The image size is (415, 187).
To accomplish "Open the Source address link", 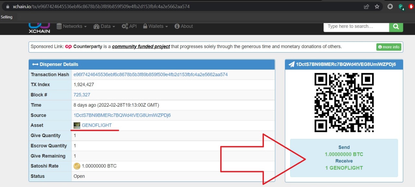I will point(122,115).
